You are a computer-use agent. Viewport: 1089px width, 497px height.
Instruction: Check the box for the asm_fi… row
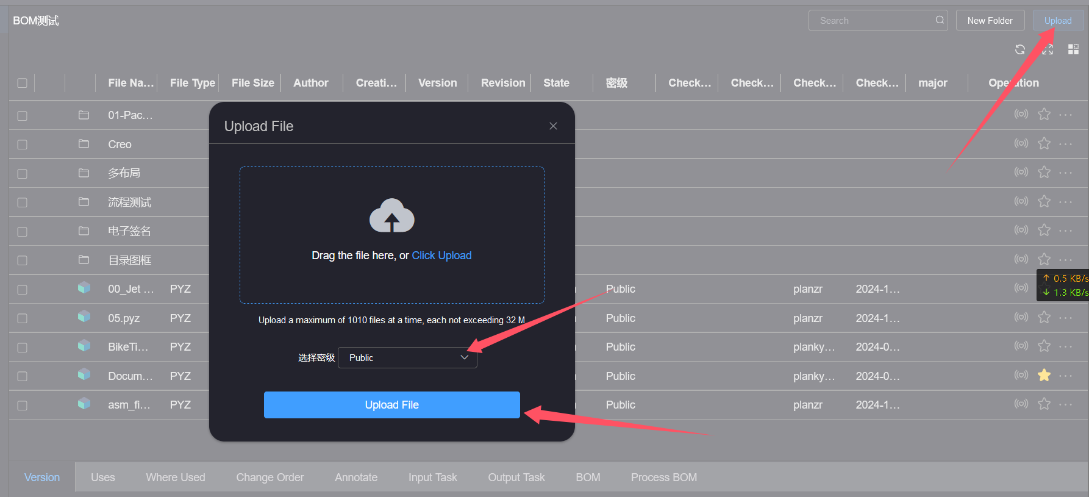click(x=22, y=406)
